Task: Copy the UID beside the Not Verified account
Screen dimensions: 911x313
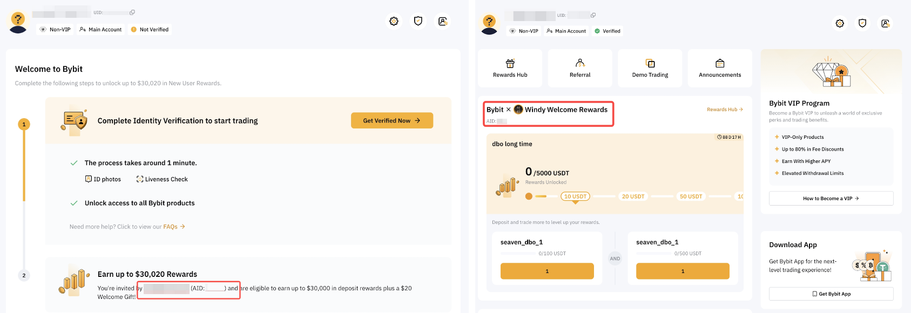Action: 132,12
